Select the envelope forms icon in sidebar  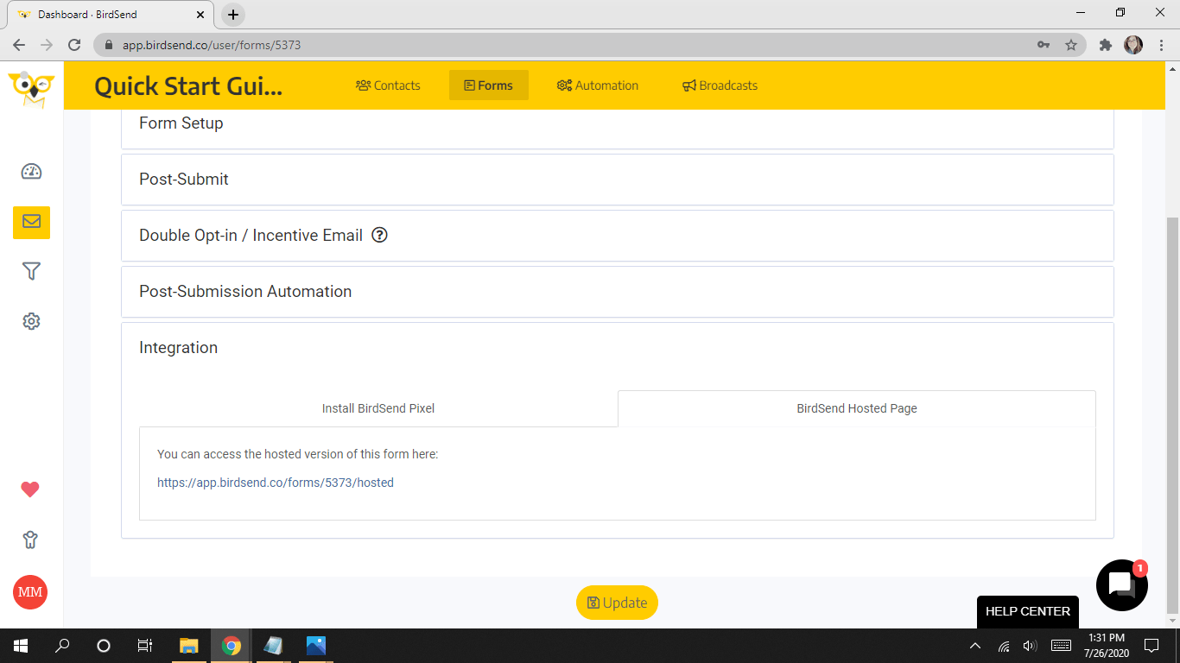point(31,222)
